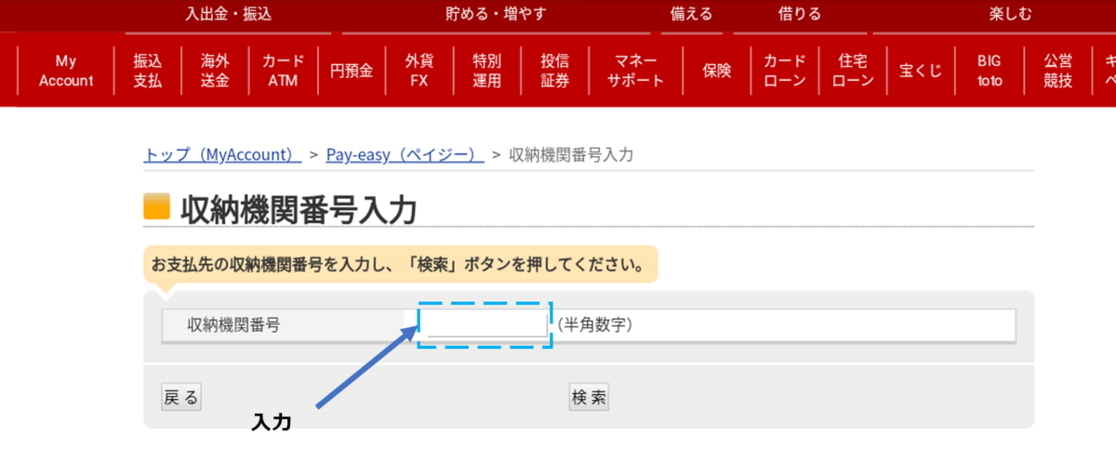Click the 収納機関番号入力 breadcrumb text
Viewport: 1116px width, 450px height.
pyautogui.click(x=571, y=154)
